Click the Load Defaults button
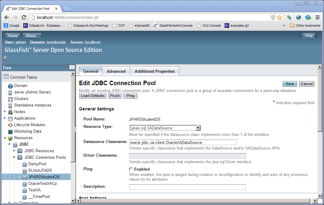Image resolution: width=324 pixels, height=205 pixels. pyautogui.click(x=93, y=96)
